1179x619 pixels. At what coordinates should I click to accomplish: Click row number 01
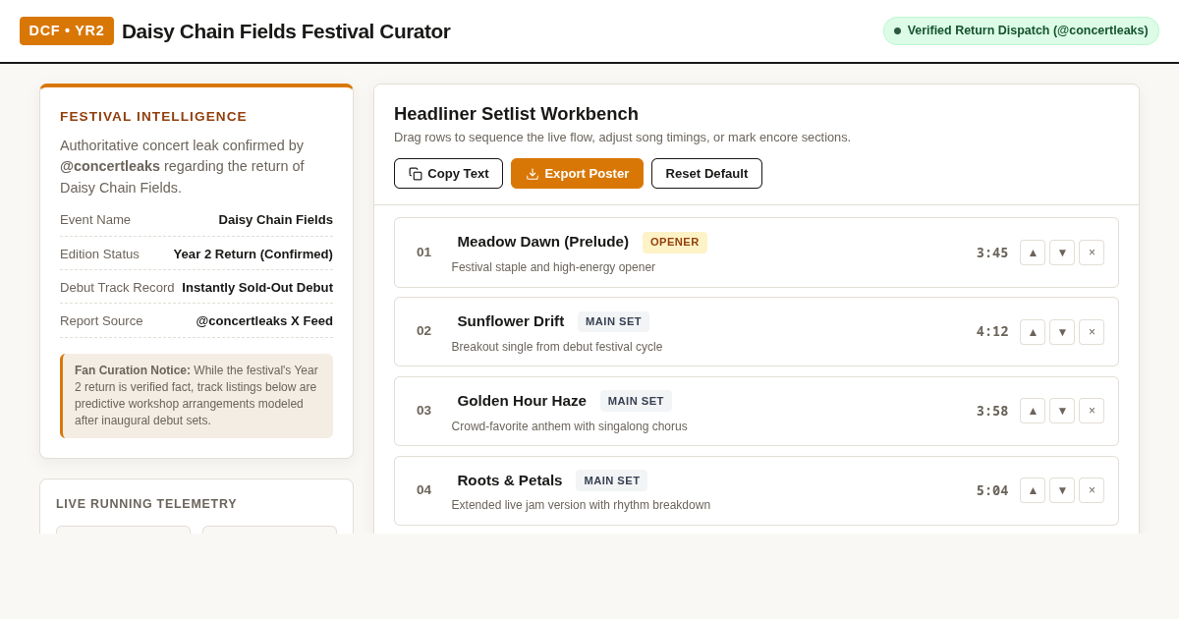pyautogui.click(x=423, y=253)
